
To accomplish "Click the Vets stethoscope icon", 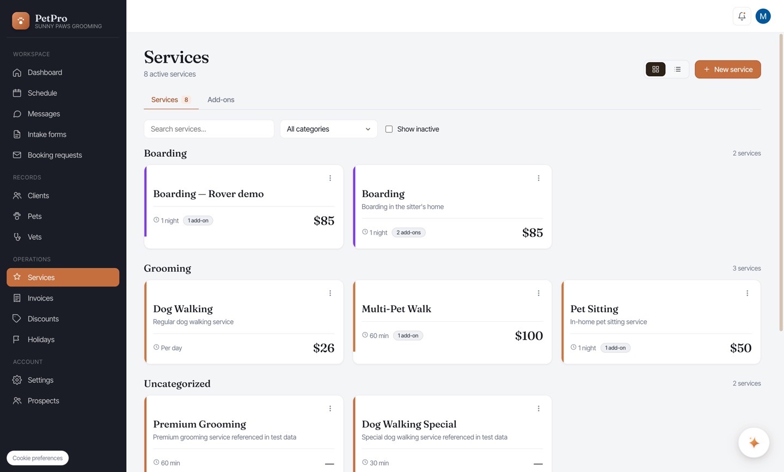I will click(17, 237).
